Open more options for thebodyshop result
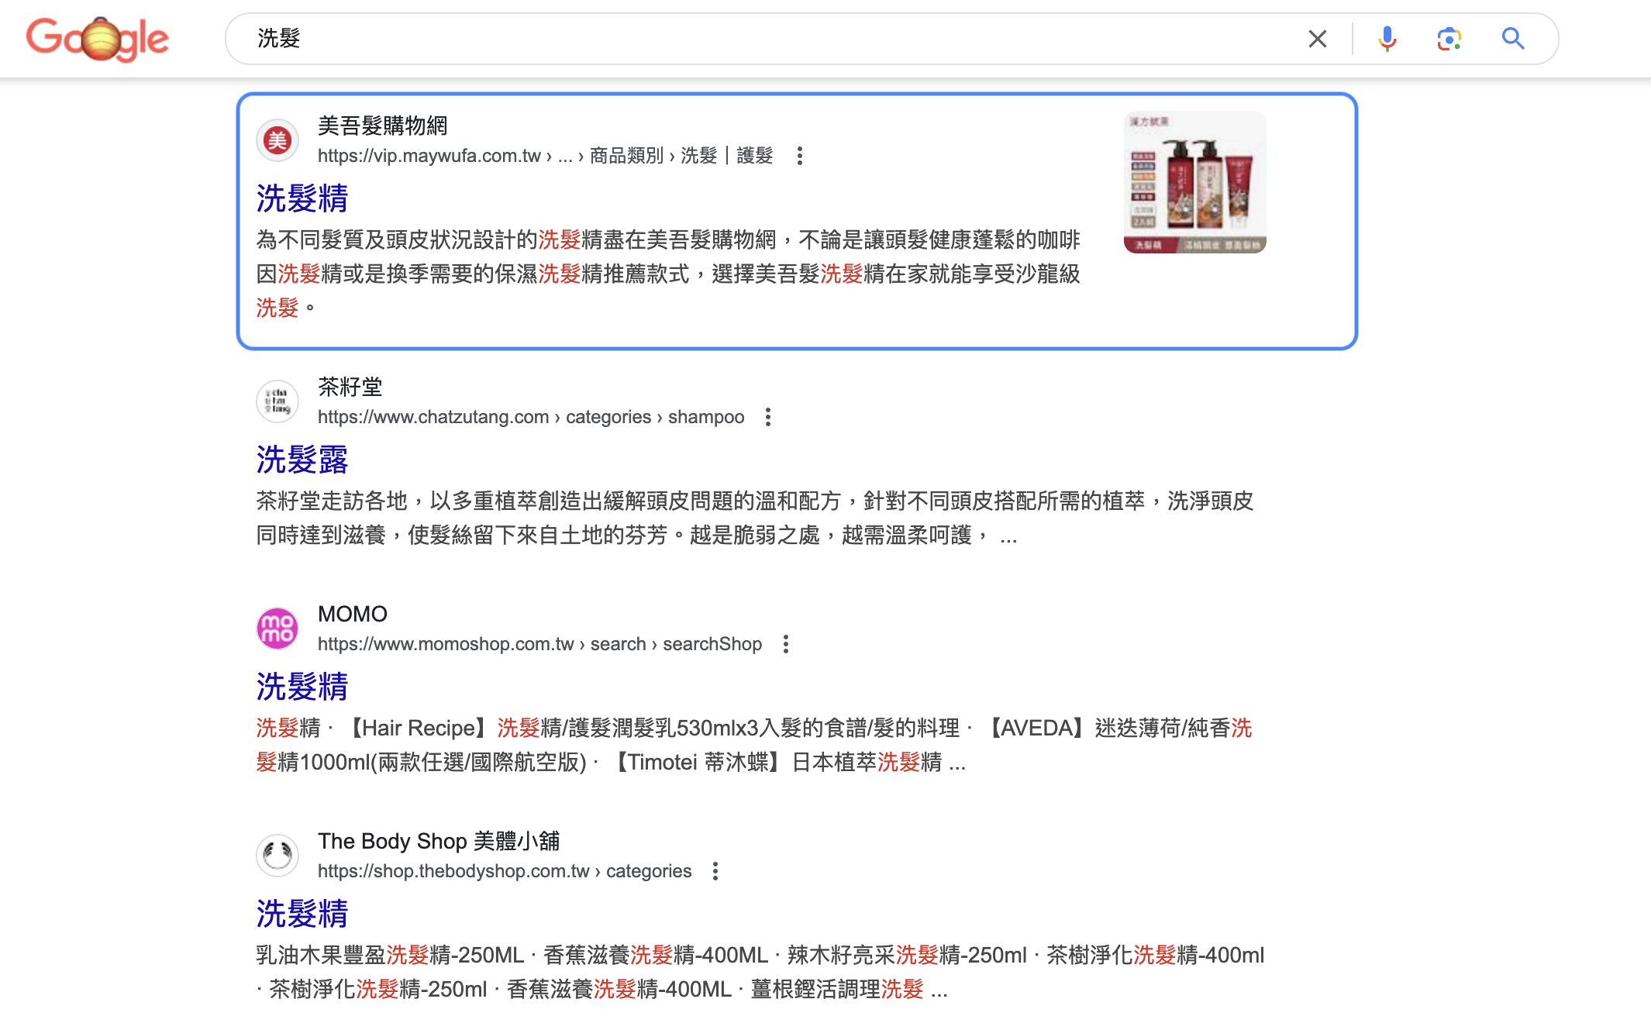Viewport: 1651px width, 1023px height. pyautogui.click(x=715, y=871)
